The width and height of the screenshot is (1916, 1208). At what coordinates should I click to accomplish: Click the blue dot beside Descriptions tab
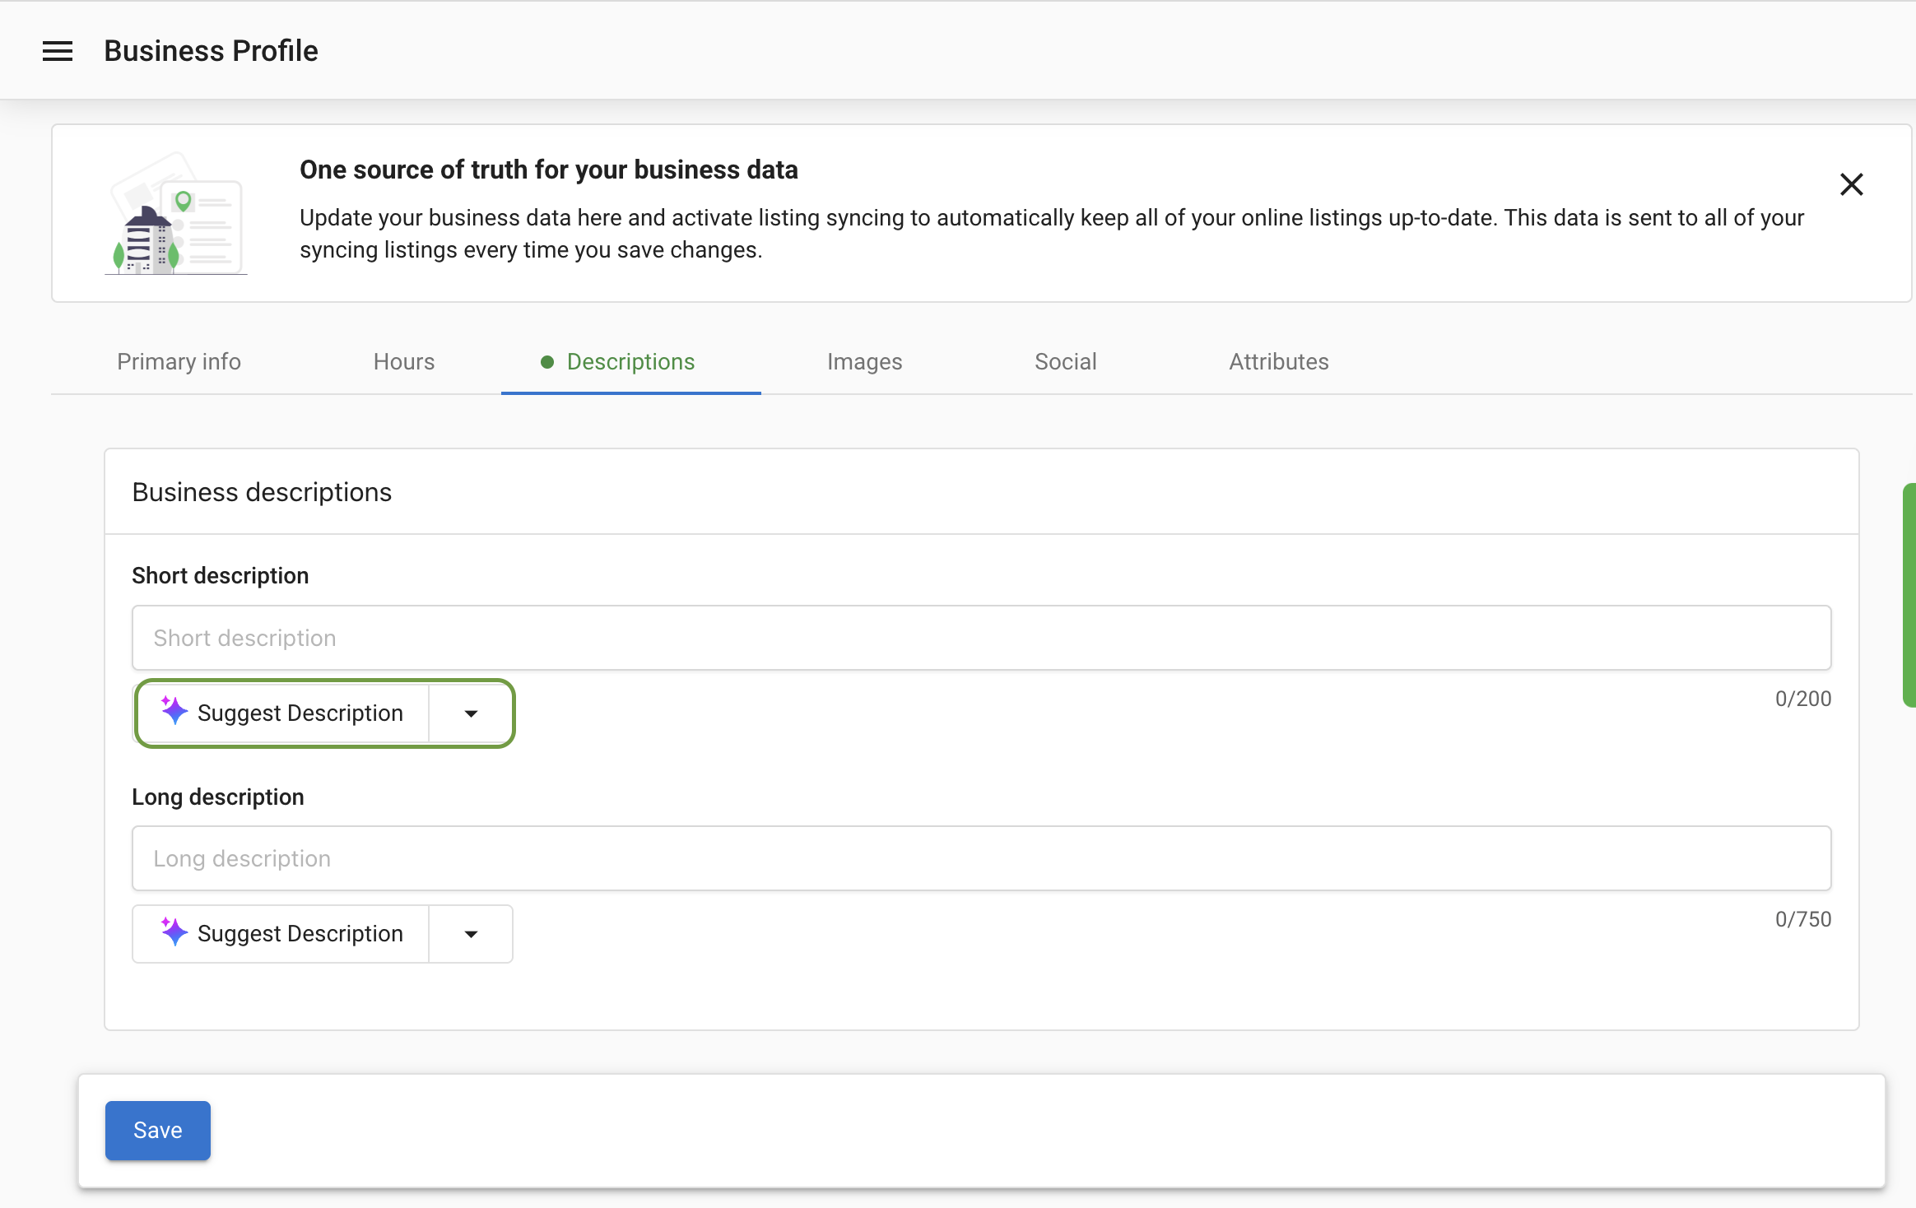coord(546,362)
